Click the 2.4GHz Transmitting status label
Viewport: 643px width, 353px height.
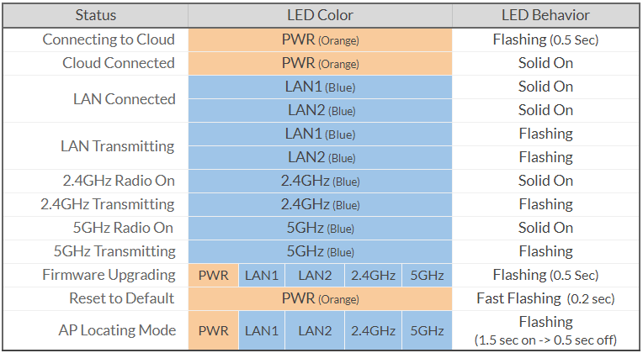[107, 204]
